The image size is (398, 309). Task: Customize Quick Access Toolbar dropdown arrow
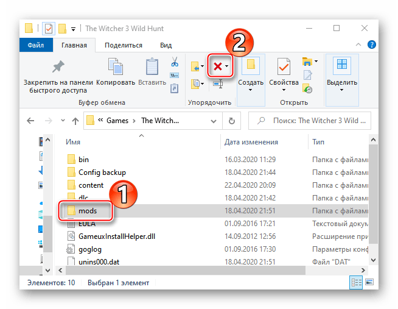coord(73,29)
